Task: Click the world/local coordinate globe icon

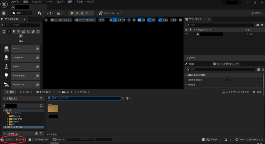Action: pyautogui.click(x=129, y=20)
